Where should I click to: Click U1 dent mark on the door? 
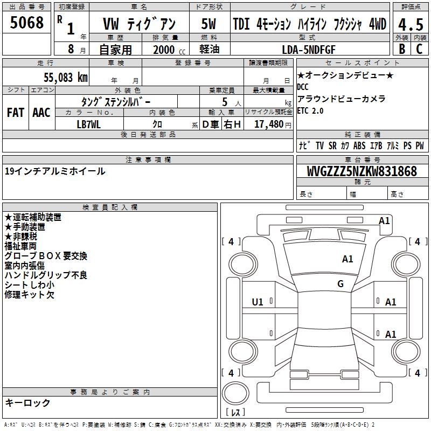pos(258,302)
